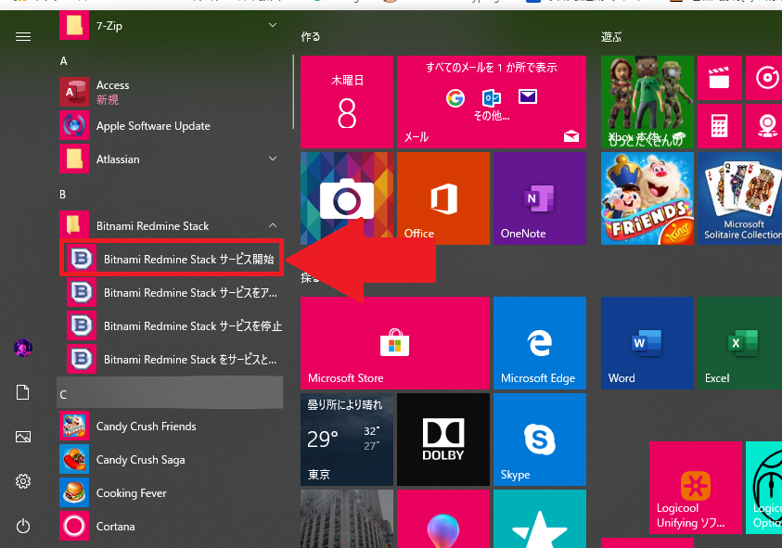The height and width of the screenshot is (548, 782).
Task: Click the Power icon
Action: [23, 526]
